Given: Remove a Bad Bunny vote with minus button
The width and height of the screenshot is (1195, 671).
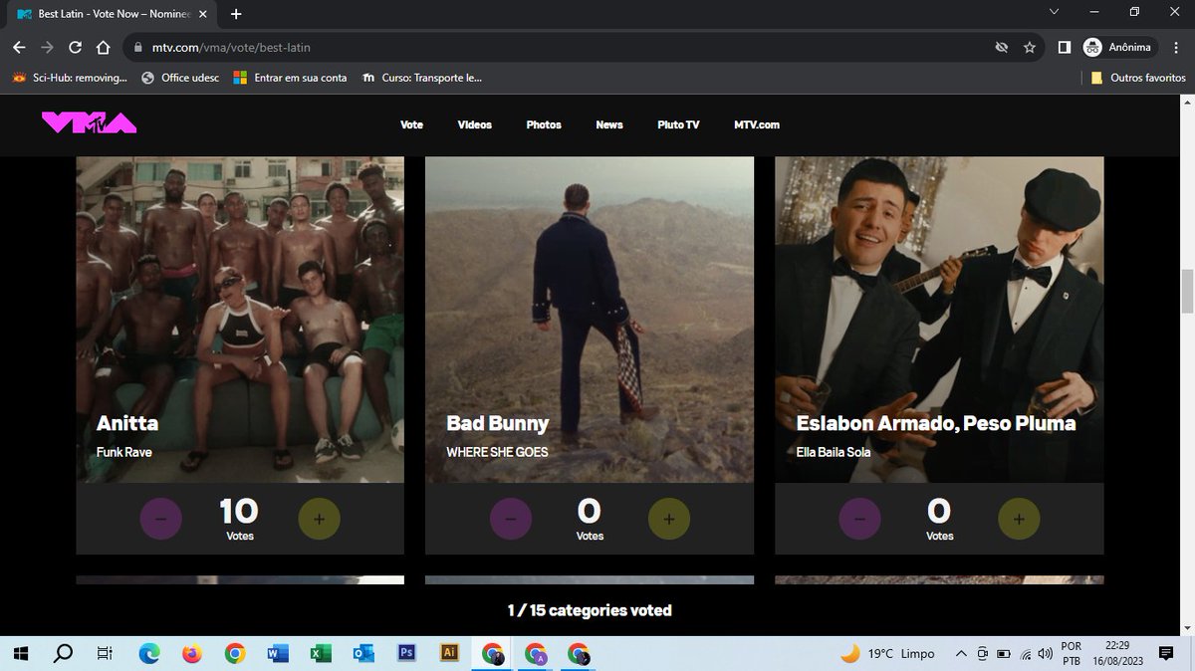Looking at the screenshot, I should coord(511,519).
